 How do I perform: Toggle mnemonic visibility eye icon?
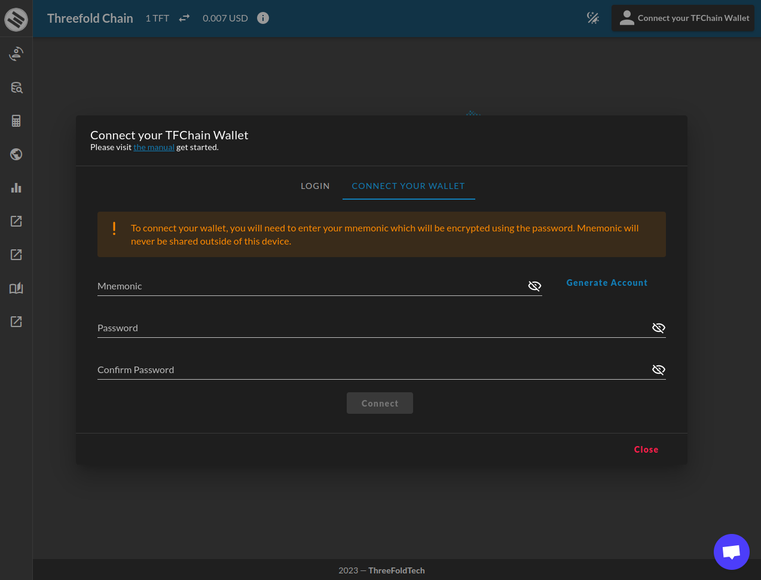coord(534,286)
